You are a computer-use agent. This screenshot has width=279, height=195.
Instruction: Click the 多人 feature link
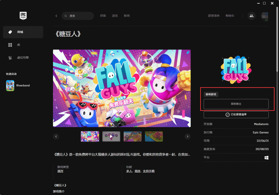[x=129, y=171]
